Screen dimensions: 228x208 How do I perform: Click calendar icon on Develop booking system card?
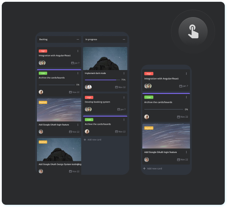[x=119, y=109]
